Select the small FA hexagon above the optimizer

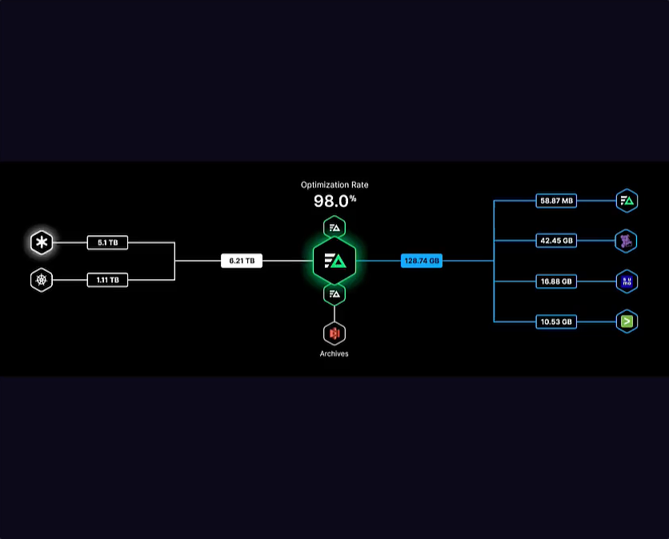pos(334,227)
